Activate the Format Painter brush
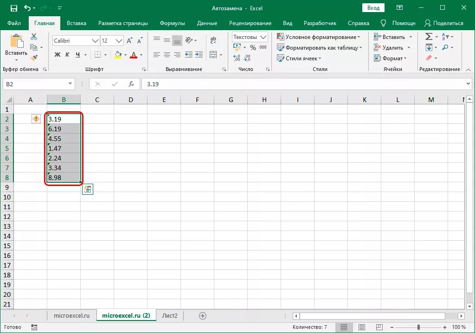Viewport: 475px width, 333px height. point(34,58)
